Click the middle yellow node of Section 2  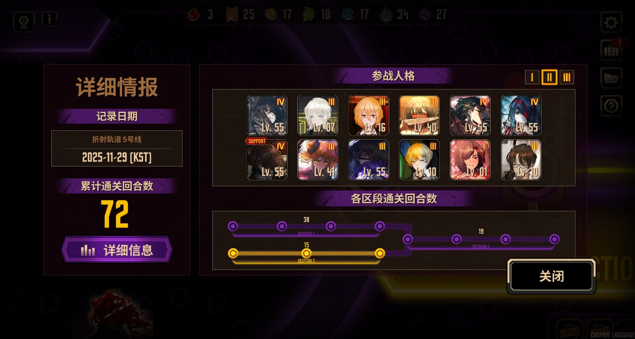[x=306, y=254]
